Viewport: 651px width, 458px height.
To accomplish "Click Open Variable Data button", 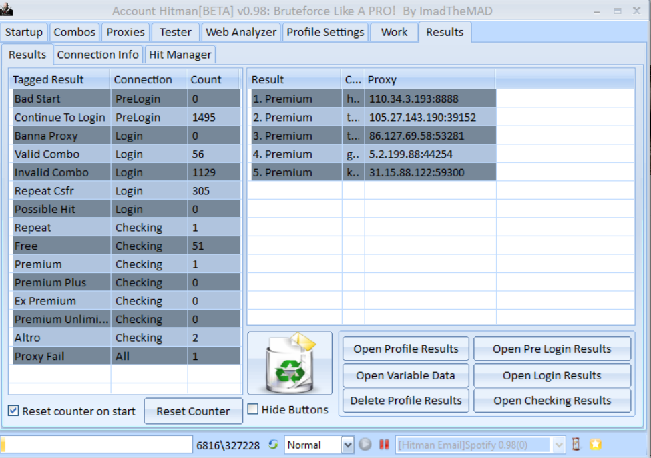I will [406, 375].
